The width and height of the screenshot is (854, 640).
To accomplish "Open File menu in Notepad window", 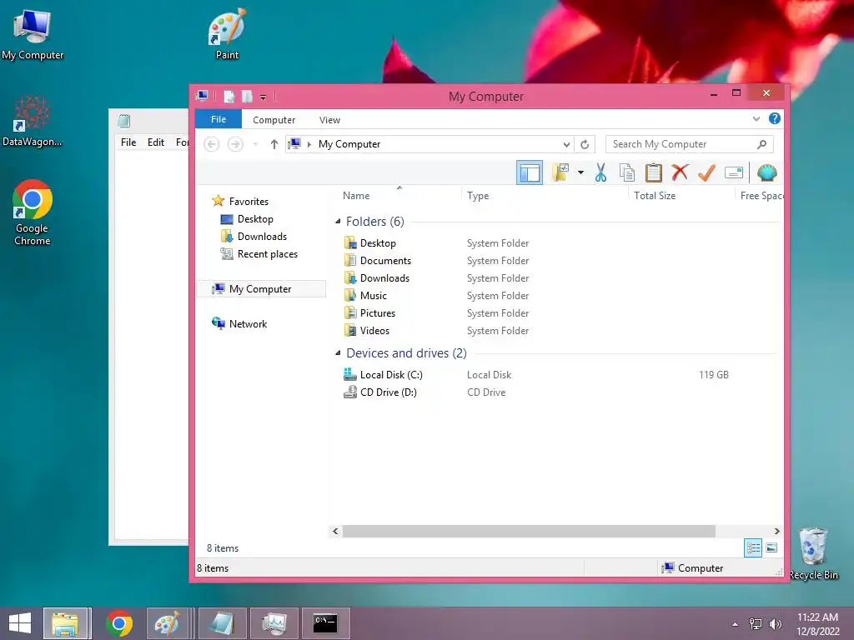I will (x=128, y=142).
